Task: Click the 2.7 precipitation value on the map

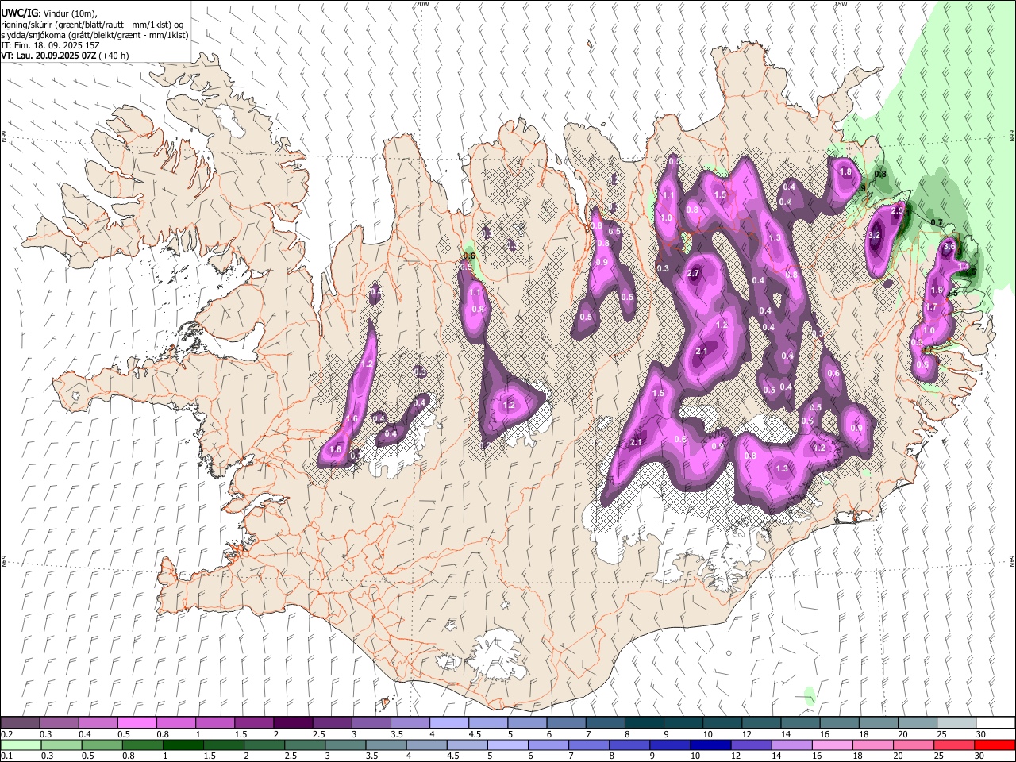Action: pyautogui.click(x=693, y=274)
